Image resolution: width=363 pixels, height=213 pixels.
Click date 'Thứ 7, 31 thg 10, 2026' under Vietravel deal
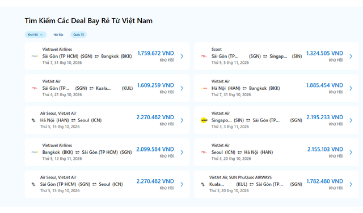[62, 63]
